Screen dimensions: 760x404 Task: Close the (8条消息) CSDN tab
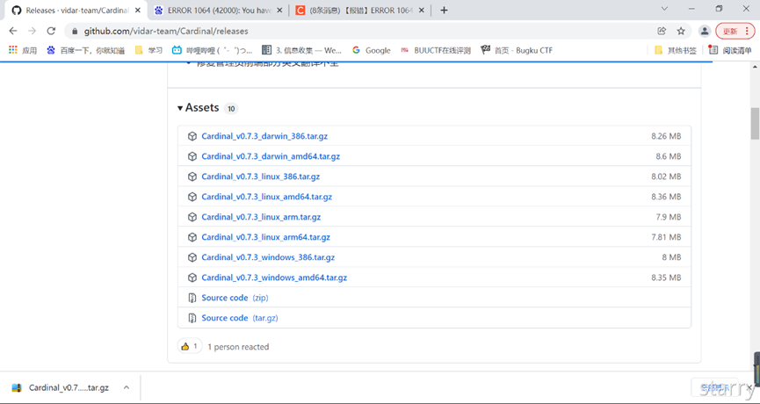pyautogui.click(x=421, y=11)
